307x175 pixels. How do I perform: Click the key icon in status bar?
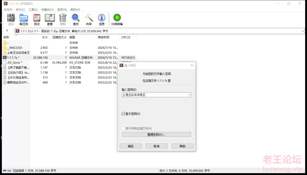9,171
